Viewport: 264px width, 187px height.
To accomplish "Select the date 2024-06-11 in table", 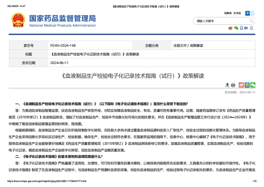I will (59, 63).
